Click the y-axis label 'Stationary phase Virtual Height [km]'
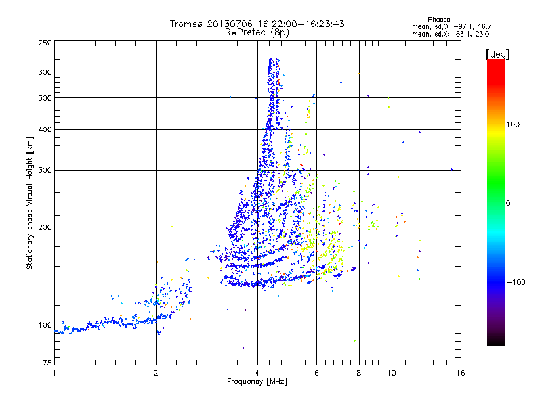Screen dimensions: 542x406 (30, 203)
